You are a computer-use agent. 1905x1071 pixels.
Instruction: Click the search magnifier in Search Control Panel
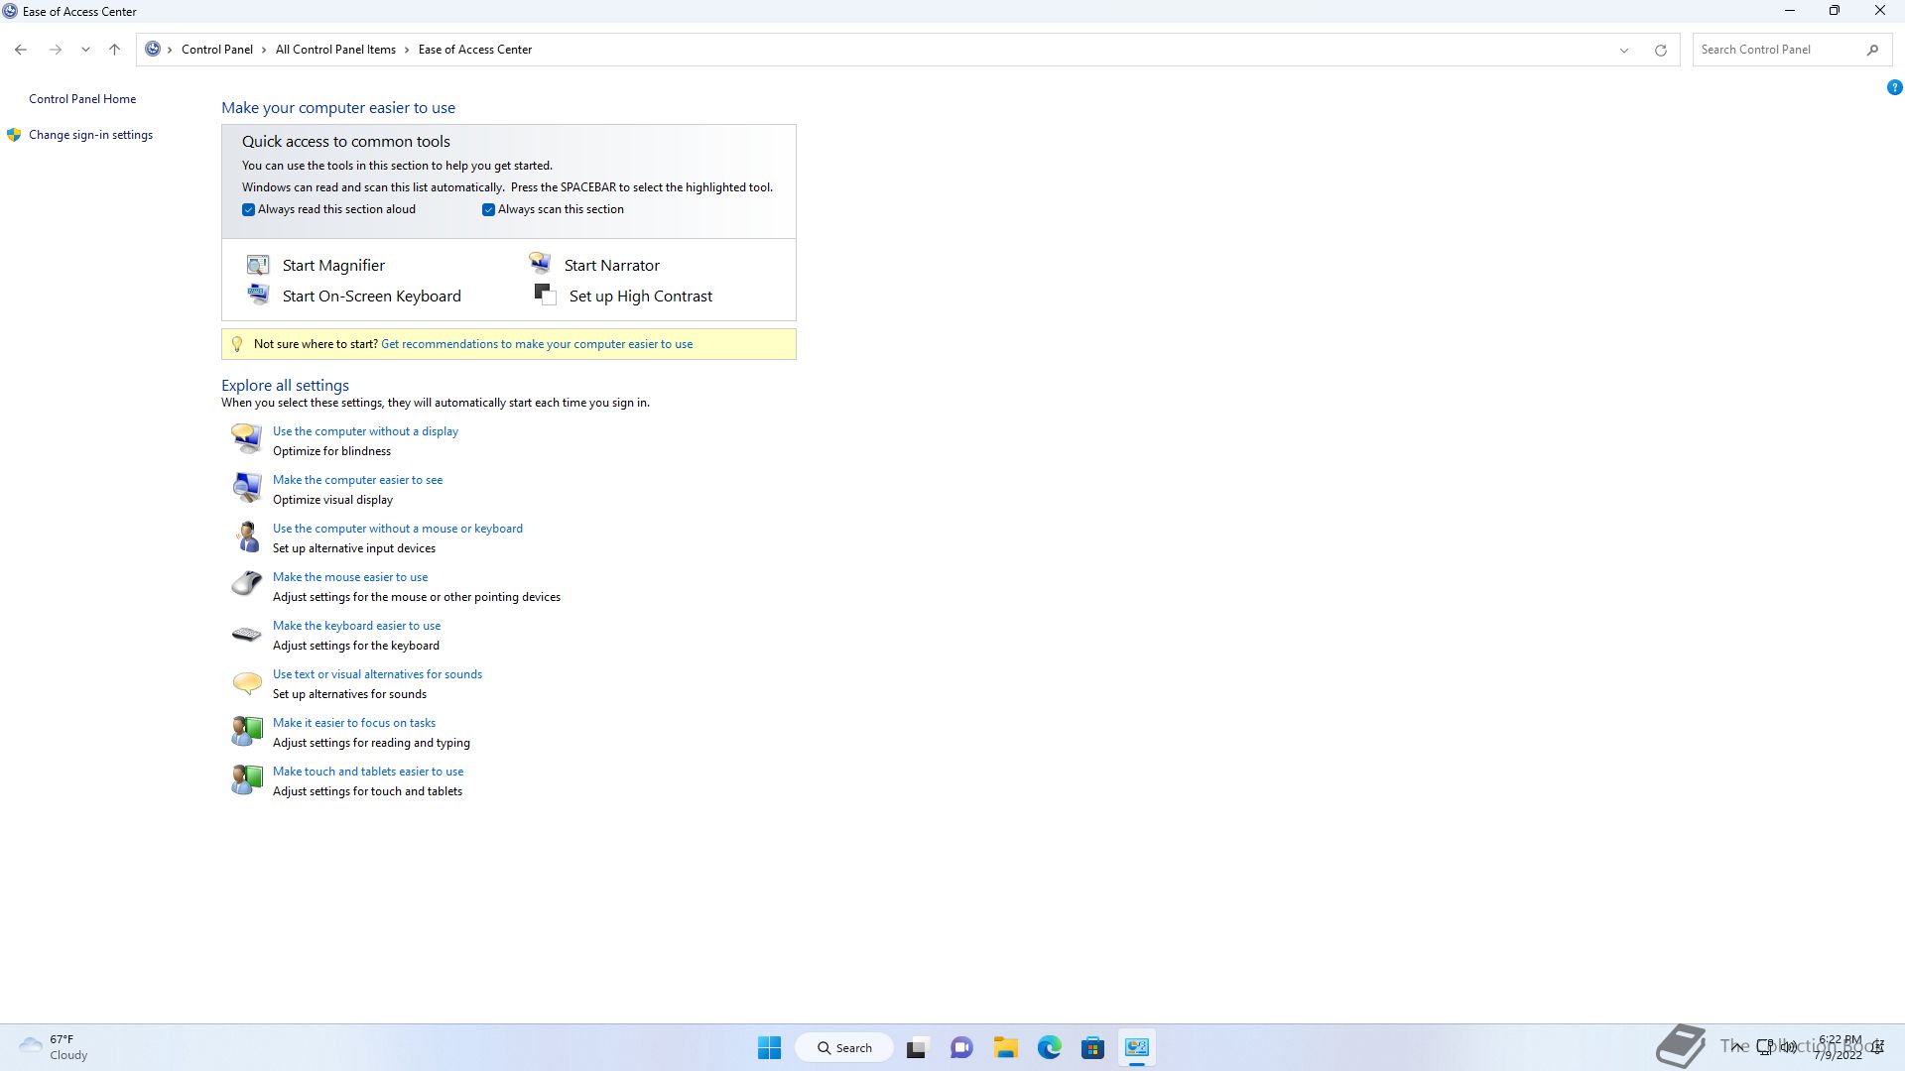(1872, 50)
